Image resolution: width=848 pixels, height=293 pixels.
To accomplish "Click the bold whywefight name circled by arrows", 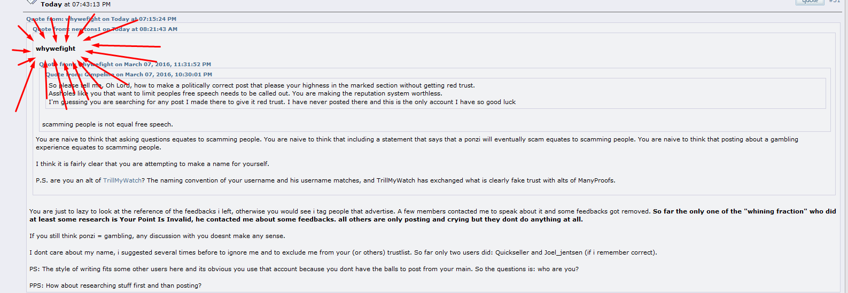I will point(56,49).
